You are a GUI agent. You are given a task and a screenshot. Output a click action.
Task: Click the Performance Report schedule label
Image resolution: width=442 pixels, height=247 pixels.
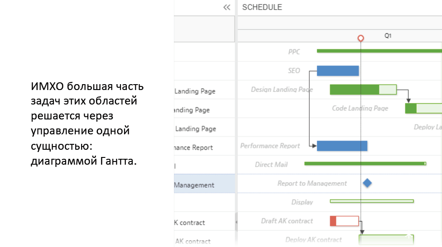tap(270, 146)
